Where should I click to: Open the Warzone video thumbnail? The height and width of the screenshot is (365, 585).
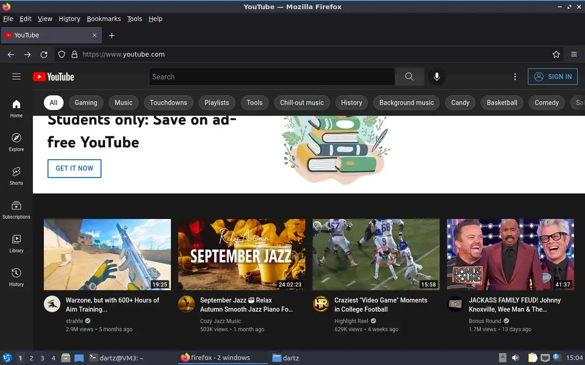(107, 255)
